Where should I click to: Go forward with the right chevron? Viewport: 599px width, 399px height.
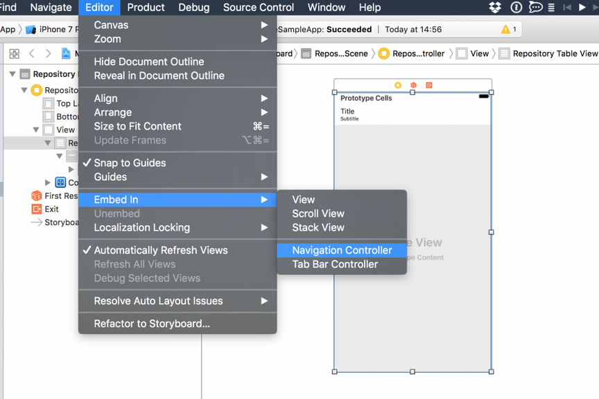48,54
